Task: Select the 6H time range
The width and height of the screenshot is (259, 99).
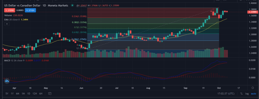Action: [x=41, y=93]
